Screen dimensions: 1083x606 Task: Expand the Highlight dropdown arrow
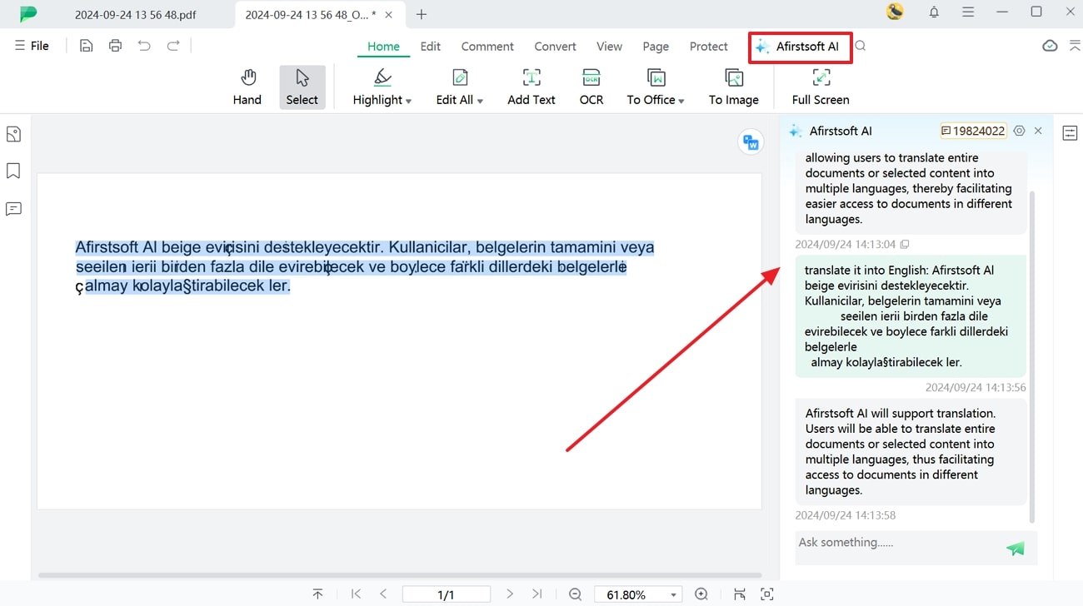(408, 101)
